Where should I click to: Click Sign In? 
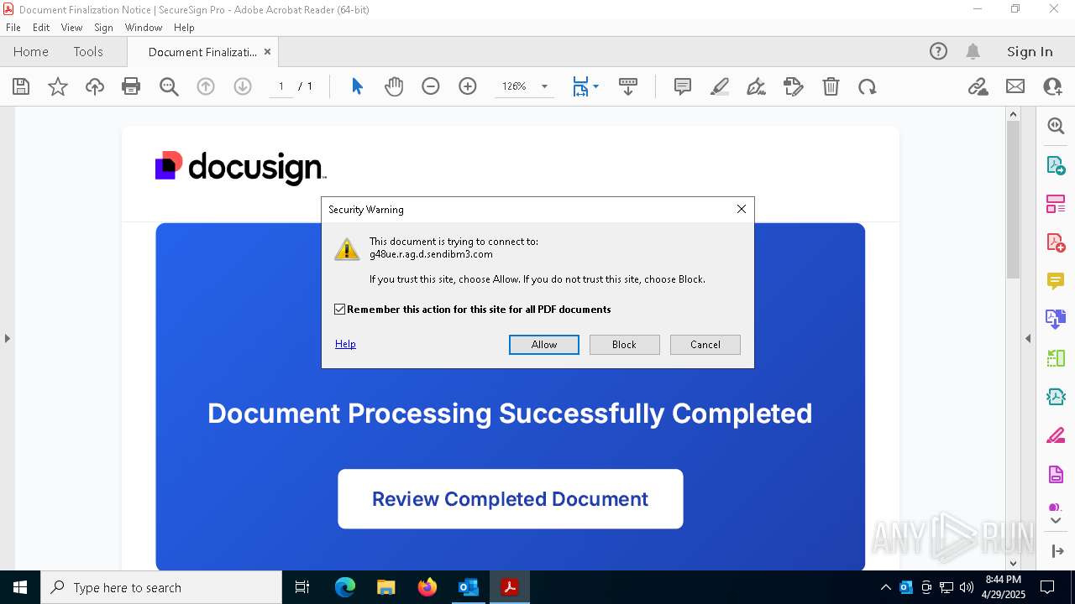[x=1030, y=52]
